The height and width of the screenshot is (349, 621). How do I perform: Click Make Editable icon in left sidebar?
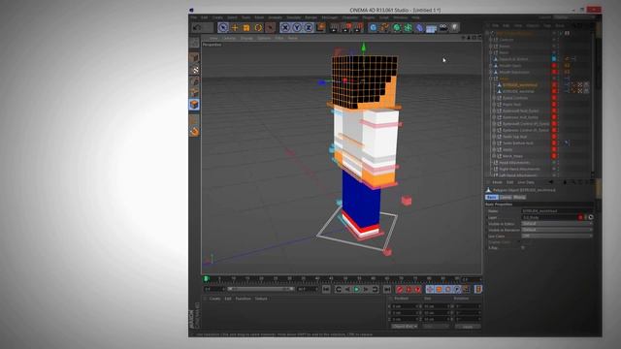(x=194, y=43)
